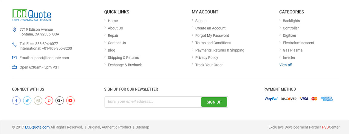Click the email envelope icon

pyautogui.click(x=15, y=58)
